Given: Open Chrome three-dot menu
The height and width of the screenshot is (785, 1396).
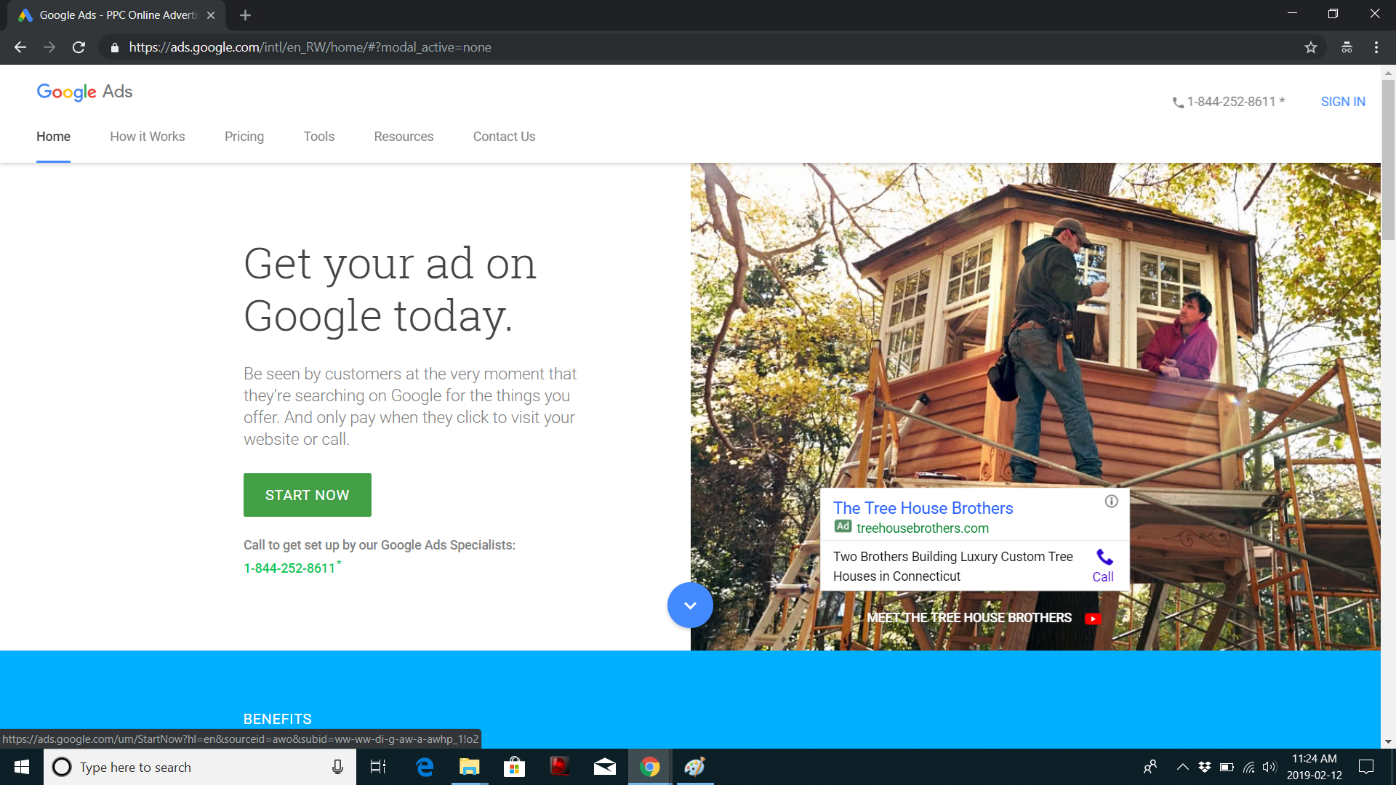Looking at the screenshot, I should click(x=1376, y=47).
